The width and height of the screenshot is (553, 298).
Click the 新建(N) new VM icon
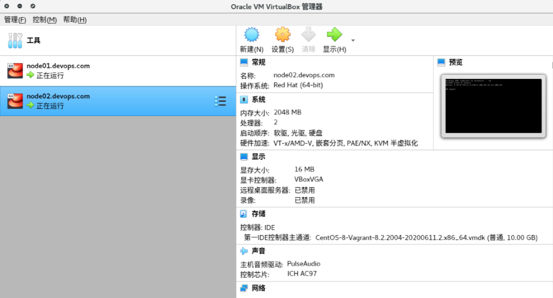click(251, 35)
